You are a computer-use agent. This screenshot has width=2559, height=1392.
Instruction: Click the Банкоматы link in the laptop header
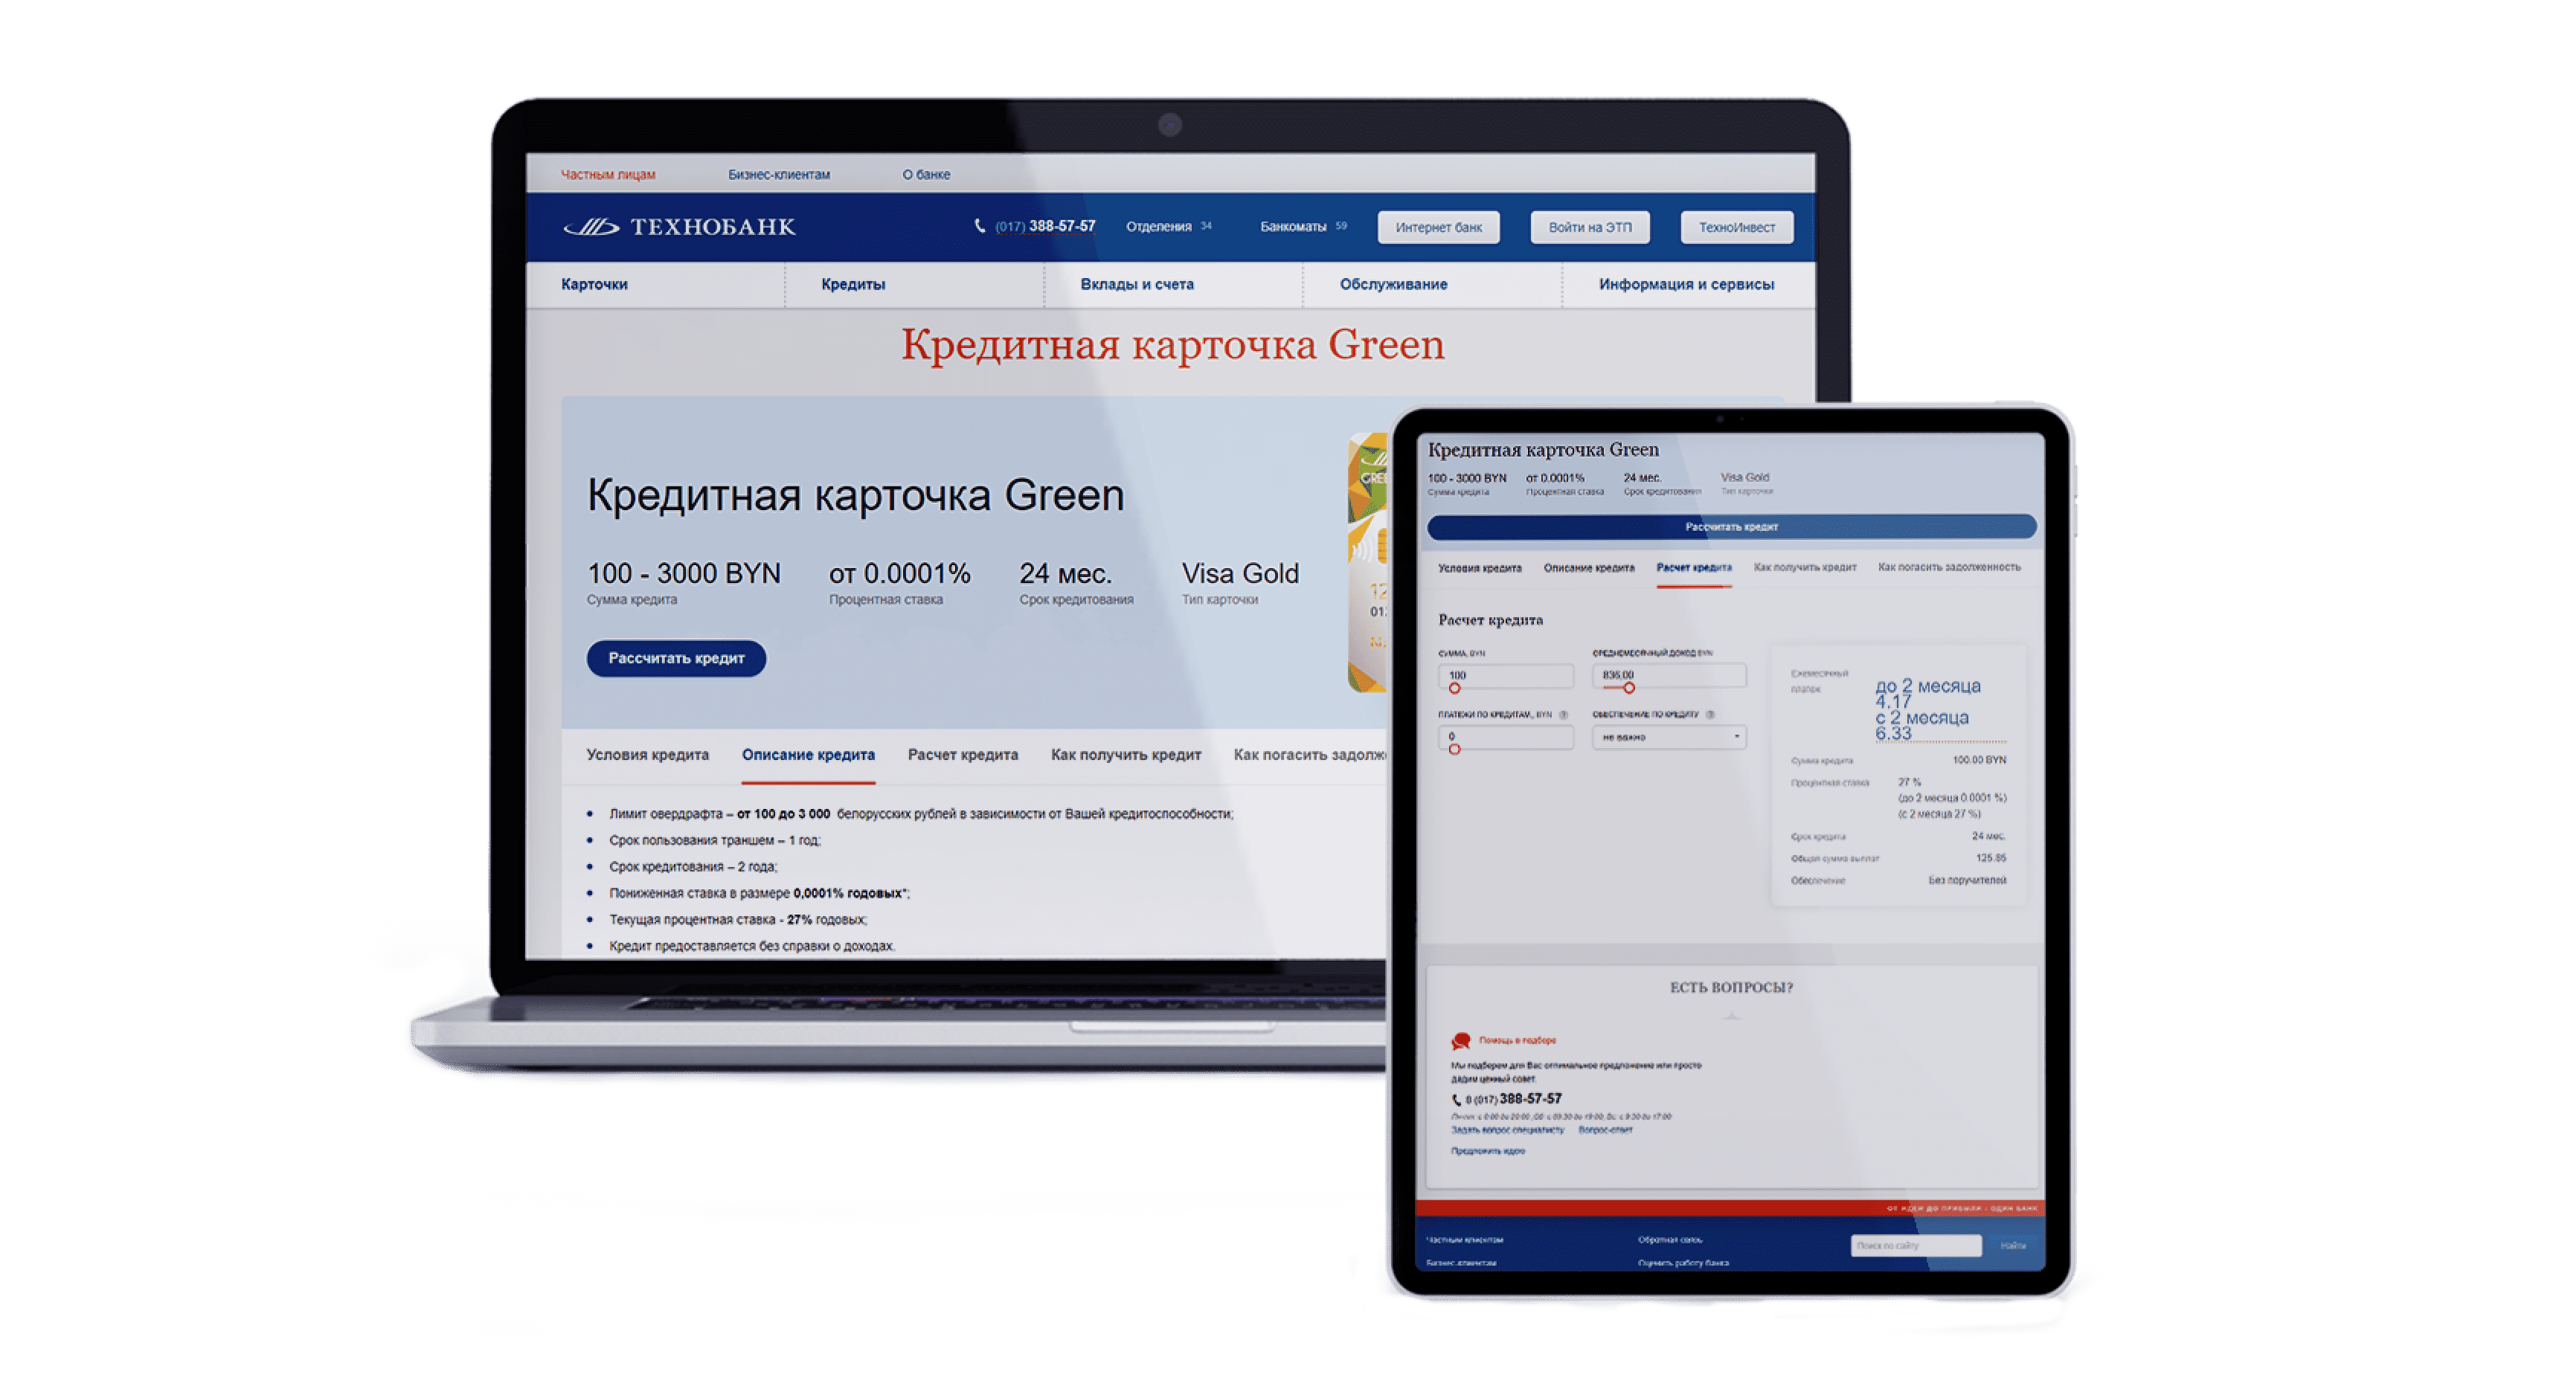pos(1294,226)
